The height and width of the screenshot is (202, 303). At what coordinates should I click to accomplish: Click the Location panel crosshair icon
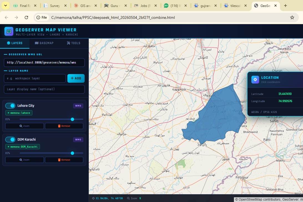click(x=255, y=79)
